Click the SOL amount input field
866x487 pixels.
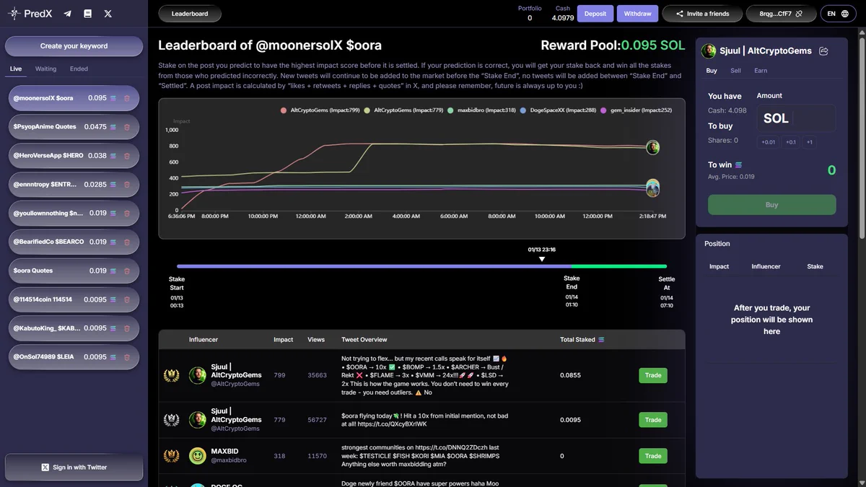(x=796, y=118)
